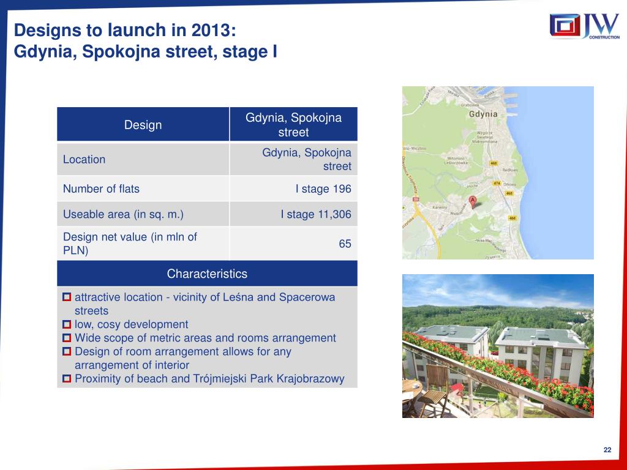
Task: Click the bullet icon beside 'attractive location'
Action: tap(67, 297)
